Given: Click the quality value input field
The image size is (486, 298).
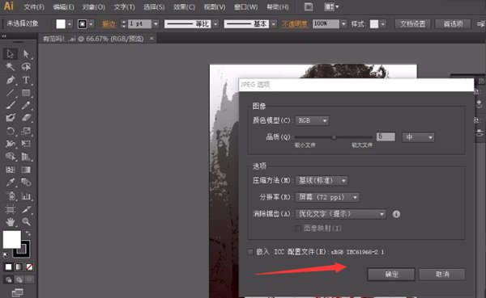Looking at the screenshot, I should [x=386, y=136].
